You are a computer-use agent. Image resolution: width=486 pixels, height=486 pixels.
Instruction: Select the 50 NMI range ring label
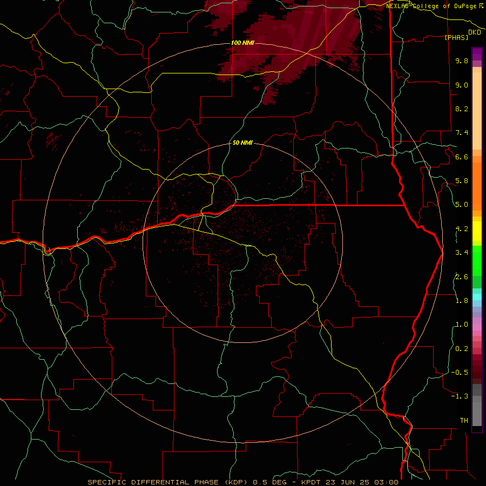[x=242, y=143]
